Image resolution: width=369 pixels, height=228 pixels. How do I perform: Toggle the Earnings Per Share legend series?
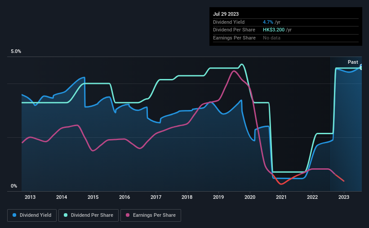pos(151,215)
